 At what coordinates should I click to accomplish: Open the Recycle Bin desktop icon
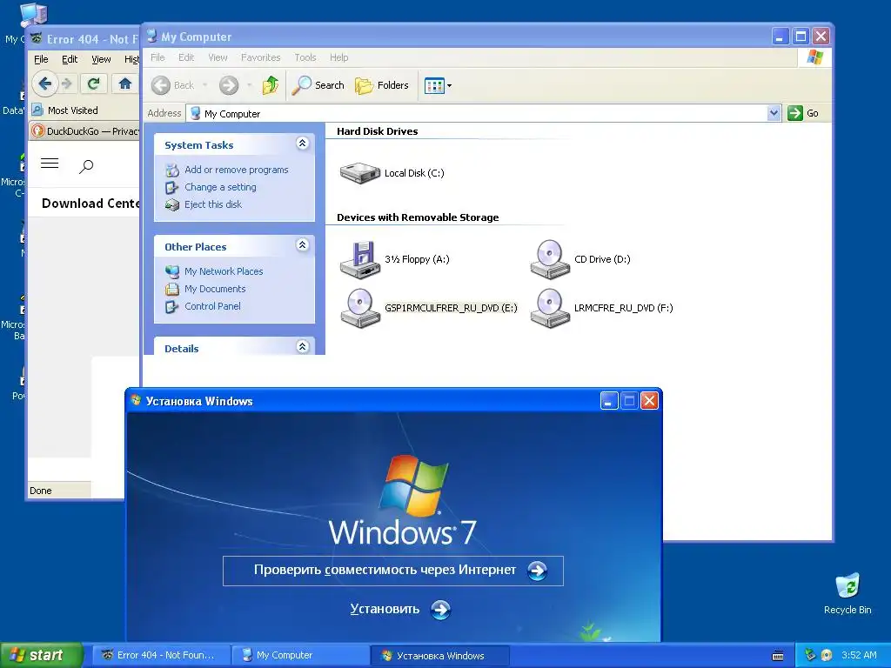(x=847, y=593)
